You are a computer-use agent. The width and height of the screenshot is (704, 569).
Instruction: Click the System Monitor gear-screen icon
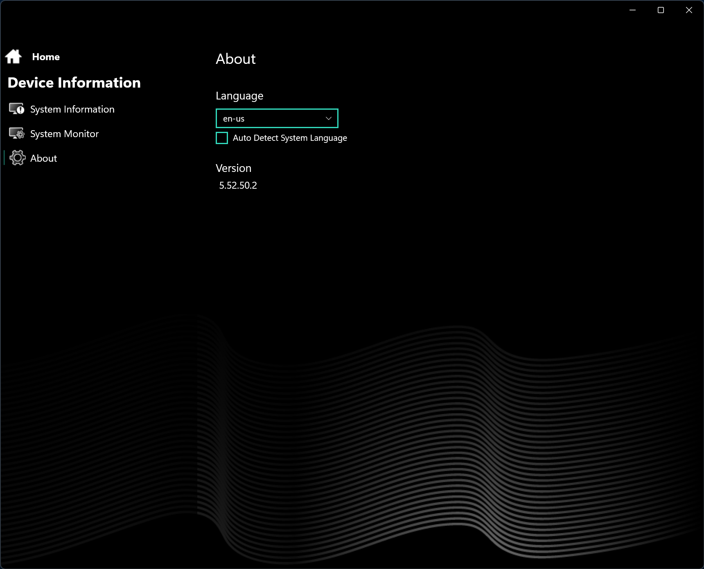(17, 133)
